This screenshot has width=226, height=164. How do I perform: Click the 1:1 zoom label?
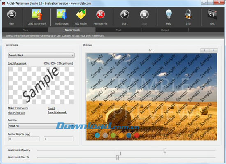[151, 51]
